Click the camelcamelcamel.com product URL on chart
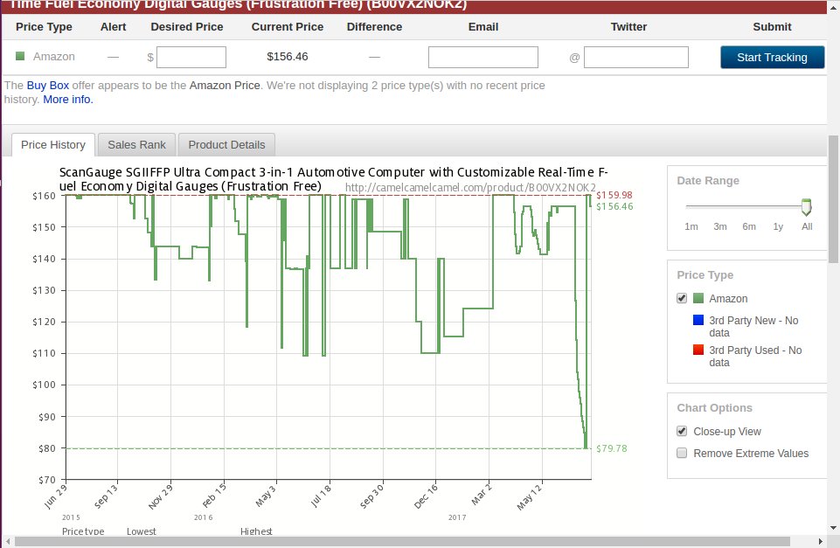Image resolution: width=840 pixels, height=548 pixels. (x=470, y=188)
